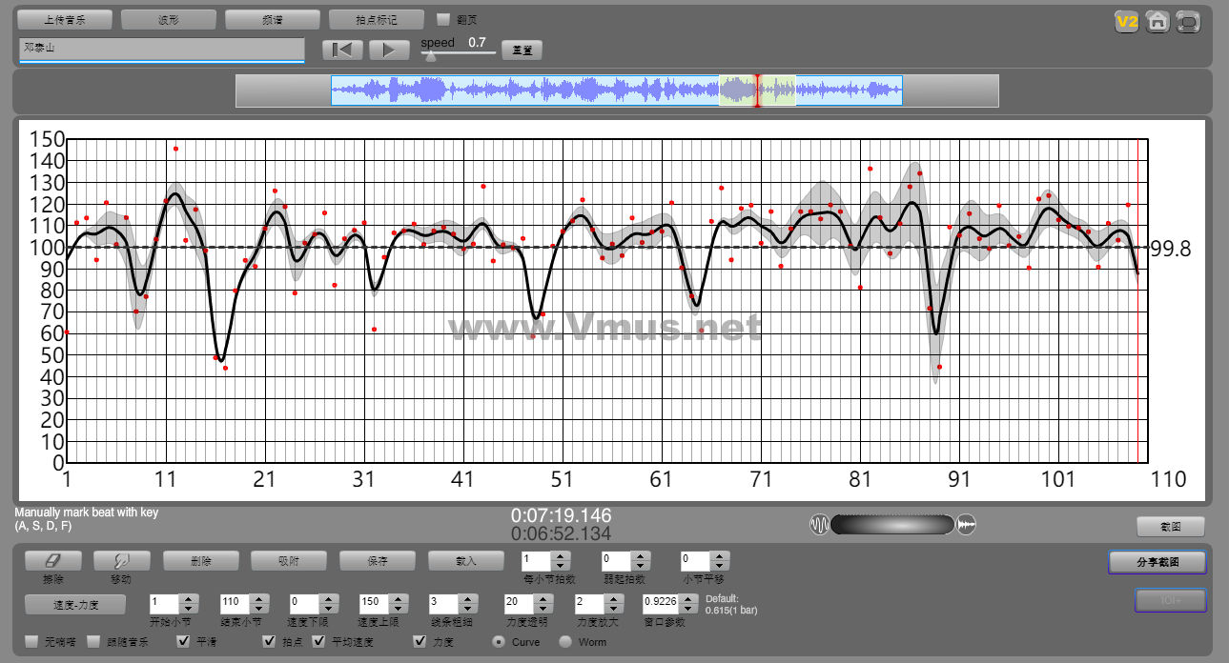Toggle the 翻页 page-flip checkbox
Screen dimensions: 1229x663
click(443, 19)
